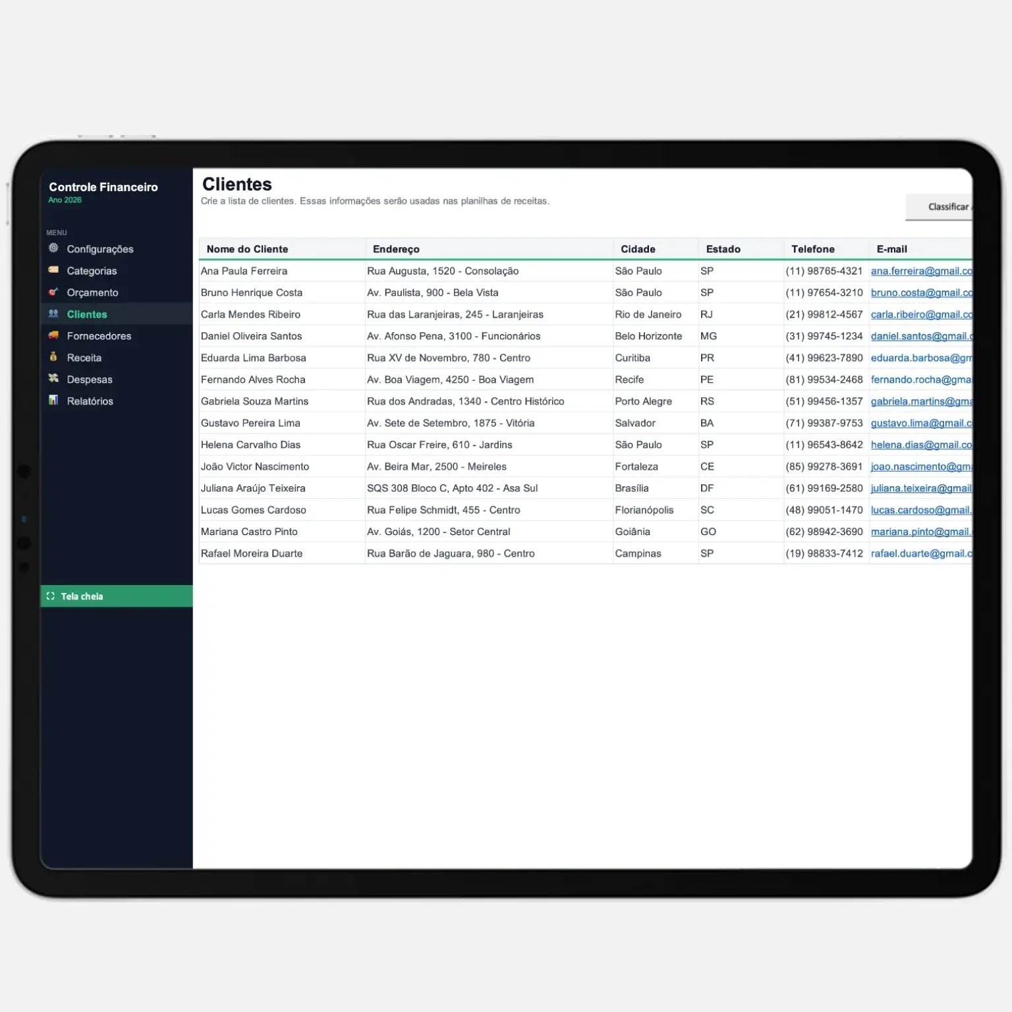Screen dimensions: 1012x1012
Task: Select the cell João Victor Nascimento
Action: [282, 466]
